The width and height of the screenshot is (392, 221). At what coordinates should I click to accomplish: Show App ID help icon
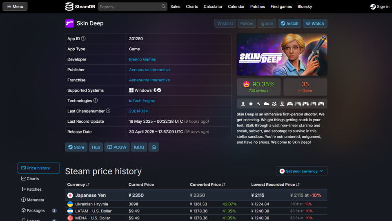coord(83,38)
